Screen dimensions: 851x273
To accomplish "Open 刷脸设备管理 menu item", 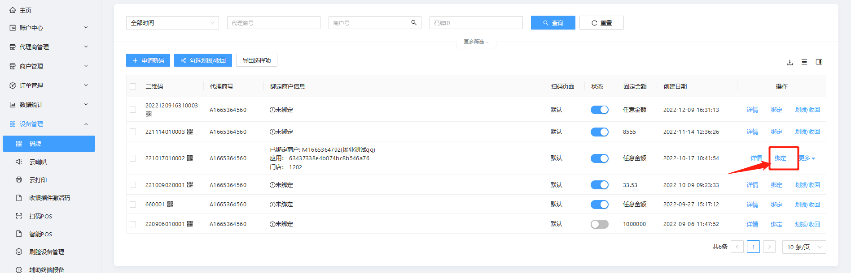I will tap(49, 252).
